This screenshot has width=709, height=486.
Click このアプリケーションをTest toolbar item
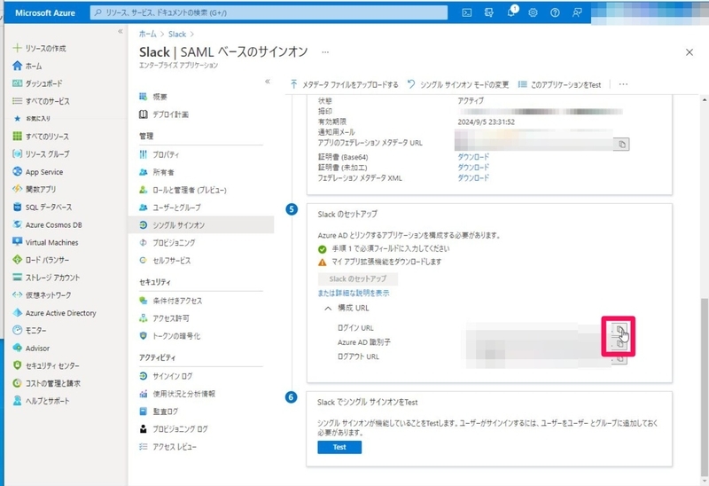point(560,84)
